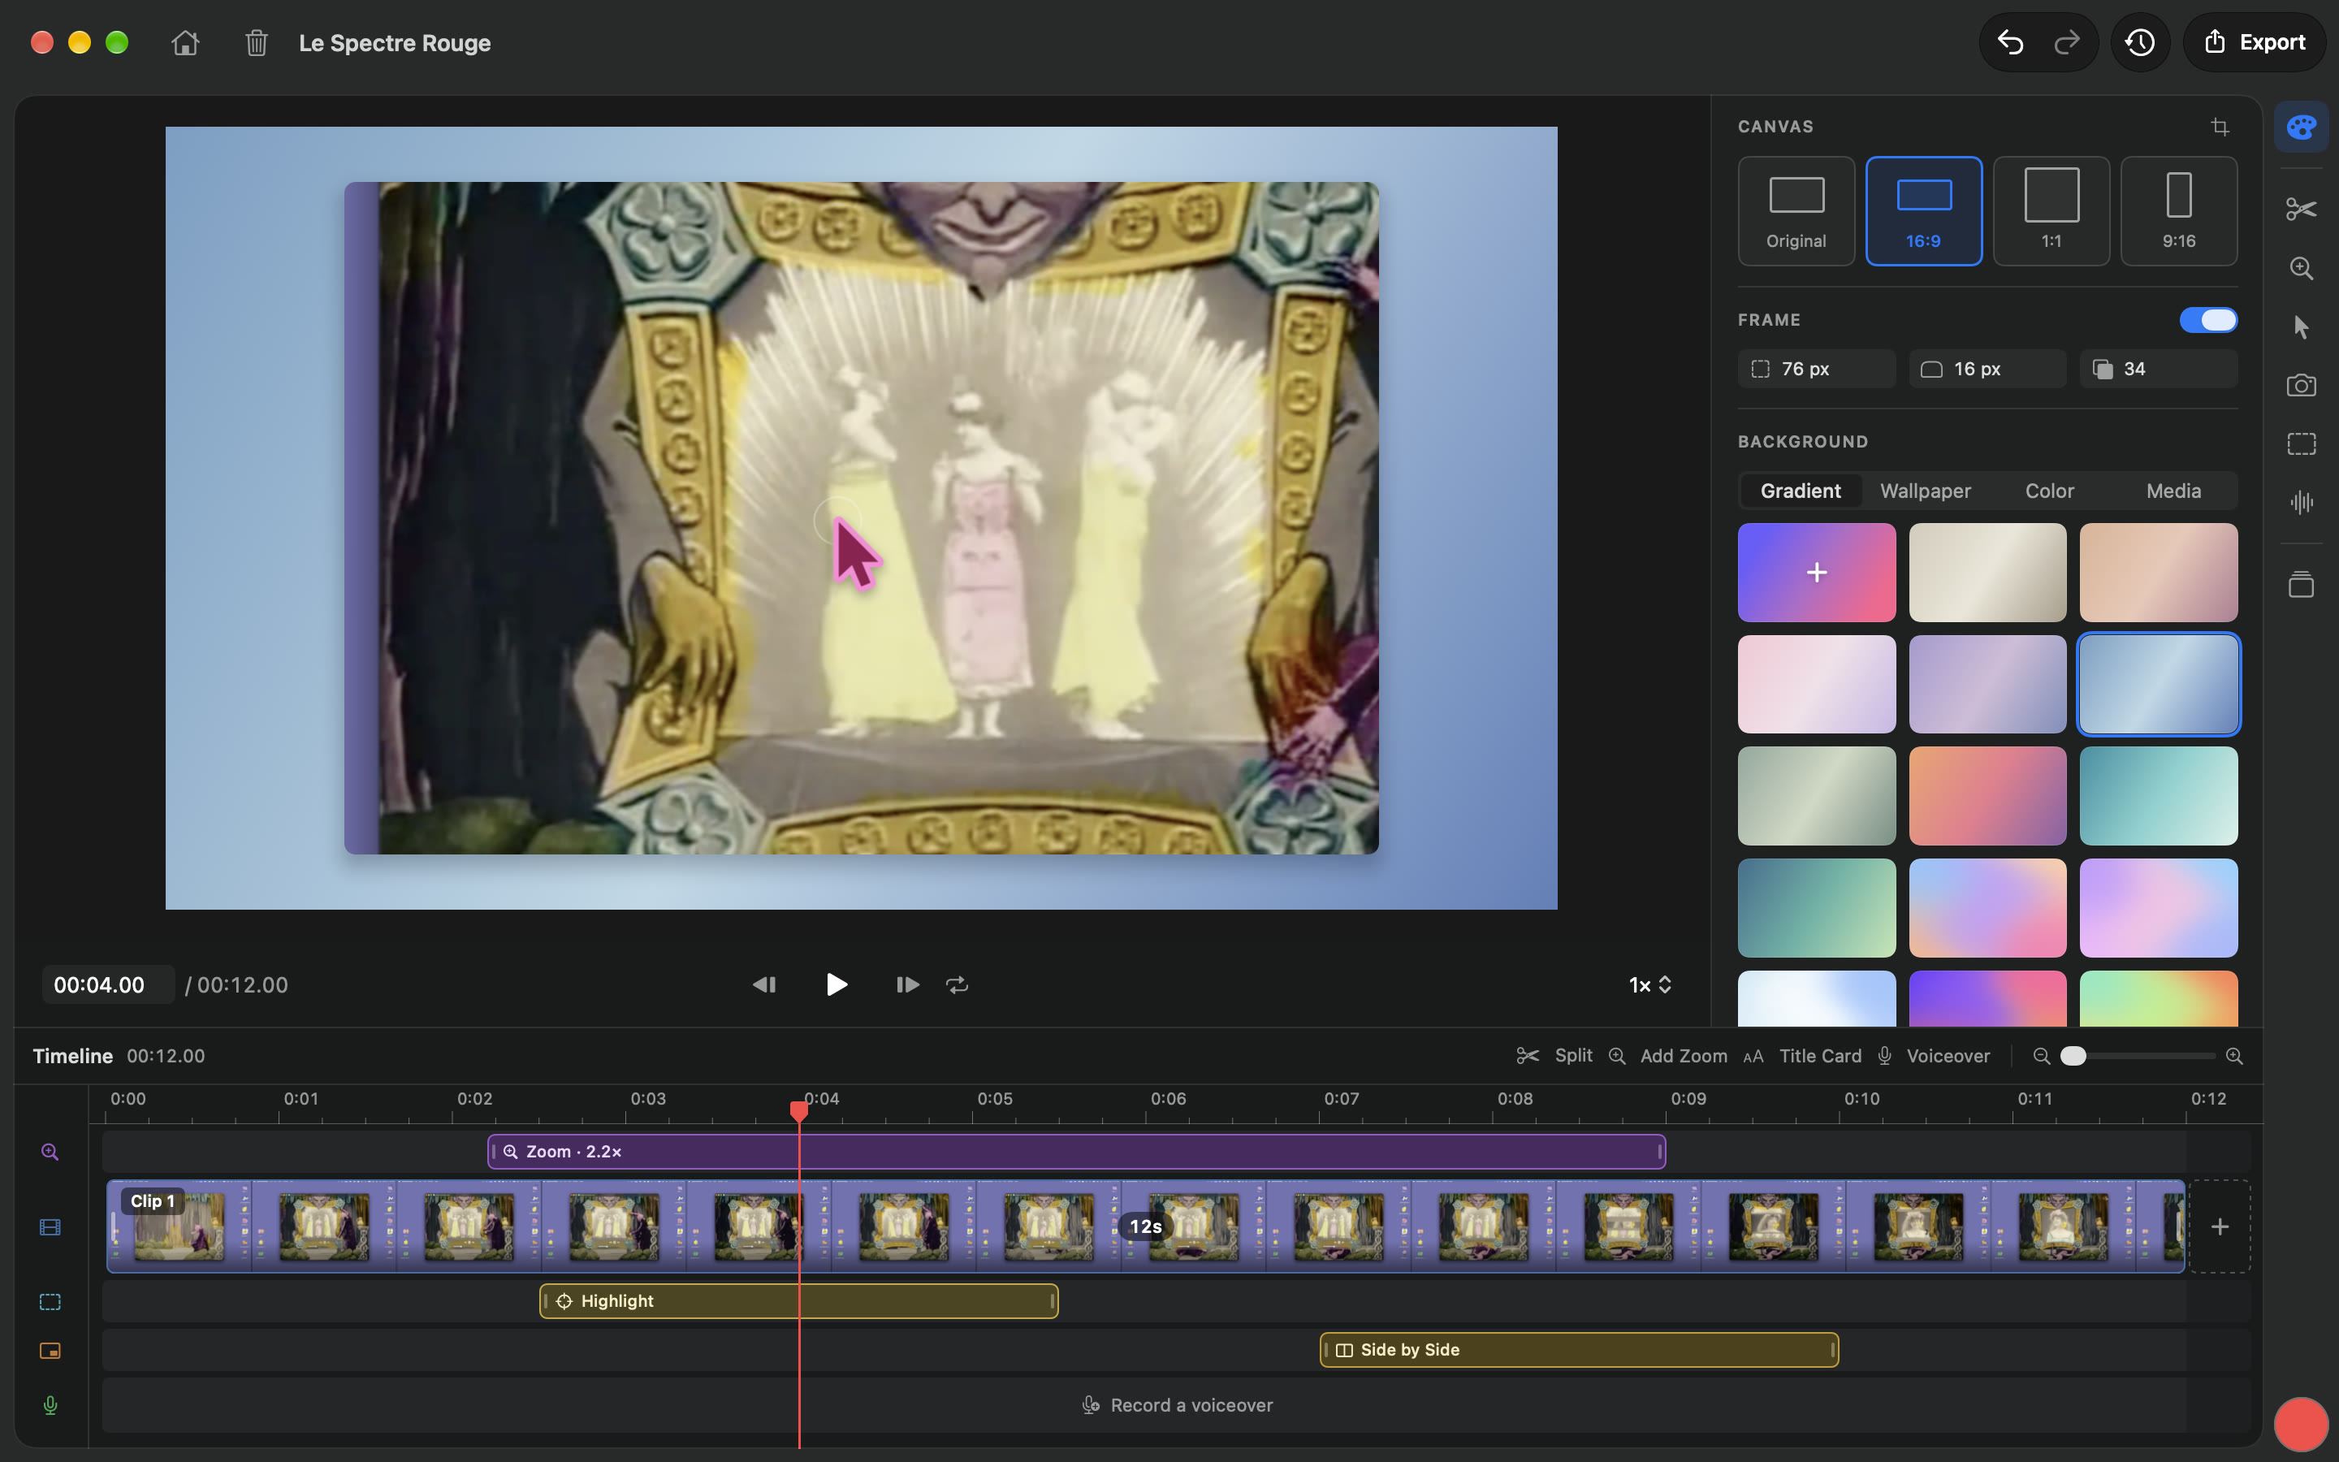Click the microphone voiceover track icon
2339x1462 pixels.
(50, 1405)
